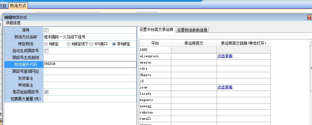Click the 跟踪号生成规则 input field
Screen dimensions: 312x125
90,58
